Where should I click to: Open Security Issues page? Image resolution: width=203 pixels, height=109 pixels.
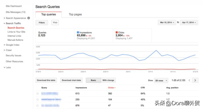tap(13, 55)
